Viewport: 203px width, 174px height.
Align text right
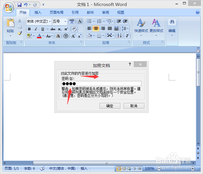tap(103, 28)
